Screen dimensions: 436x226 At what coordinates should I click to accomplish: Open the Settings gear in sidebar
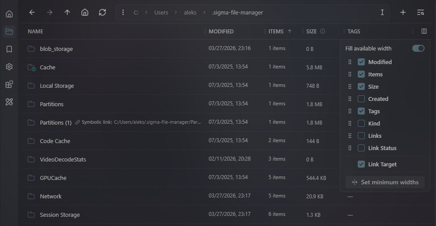pos(9,67)
